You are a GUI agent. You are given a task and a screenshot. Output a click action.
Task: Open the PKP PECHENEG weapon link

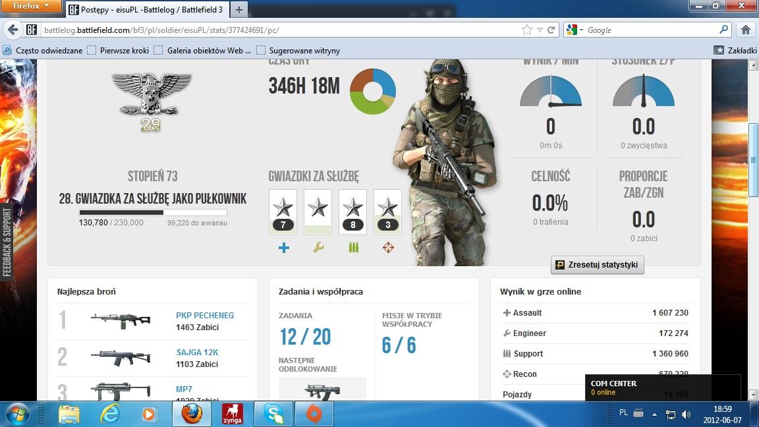[205, 315]
